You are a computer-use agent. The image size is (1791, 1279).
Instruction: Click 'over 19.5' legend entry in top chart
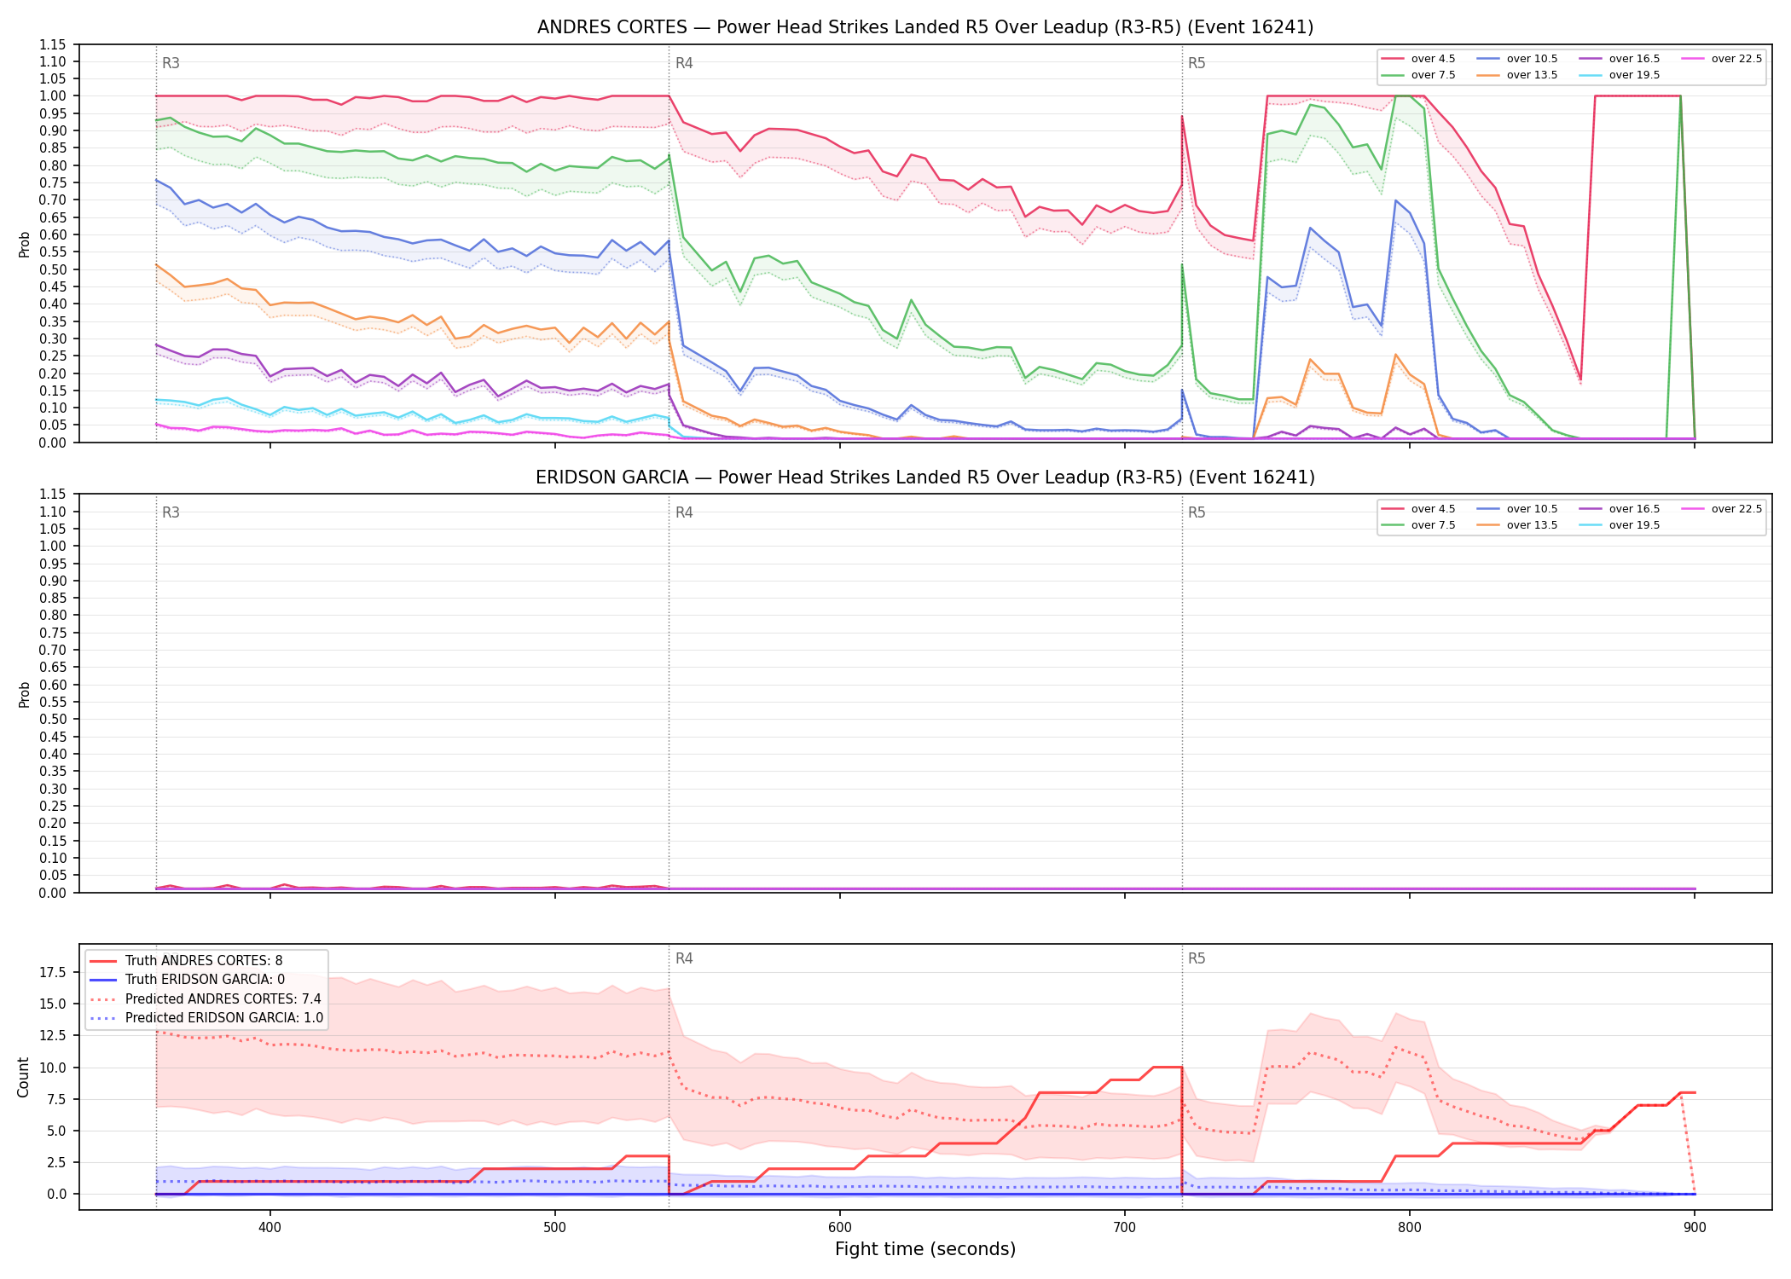1620,75
